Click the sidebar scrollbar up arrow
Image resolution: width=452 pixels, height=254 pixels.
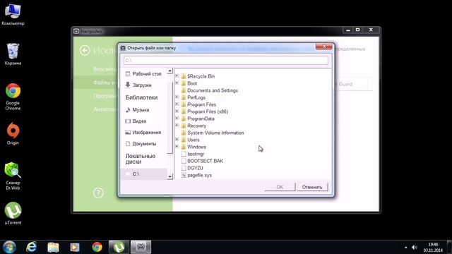tap(169, 71)
